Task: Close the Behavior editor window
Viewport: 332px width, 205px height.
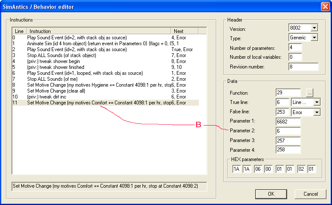Action: coord(325,6)
